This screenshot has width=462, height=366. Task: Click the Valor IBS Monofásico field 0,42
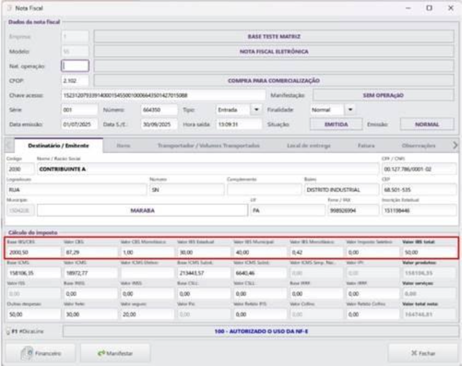coord(316,252)
